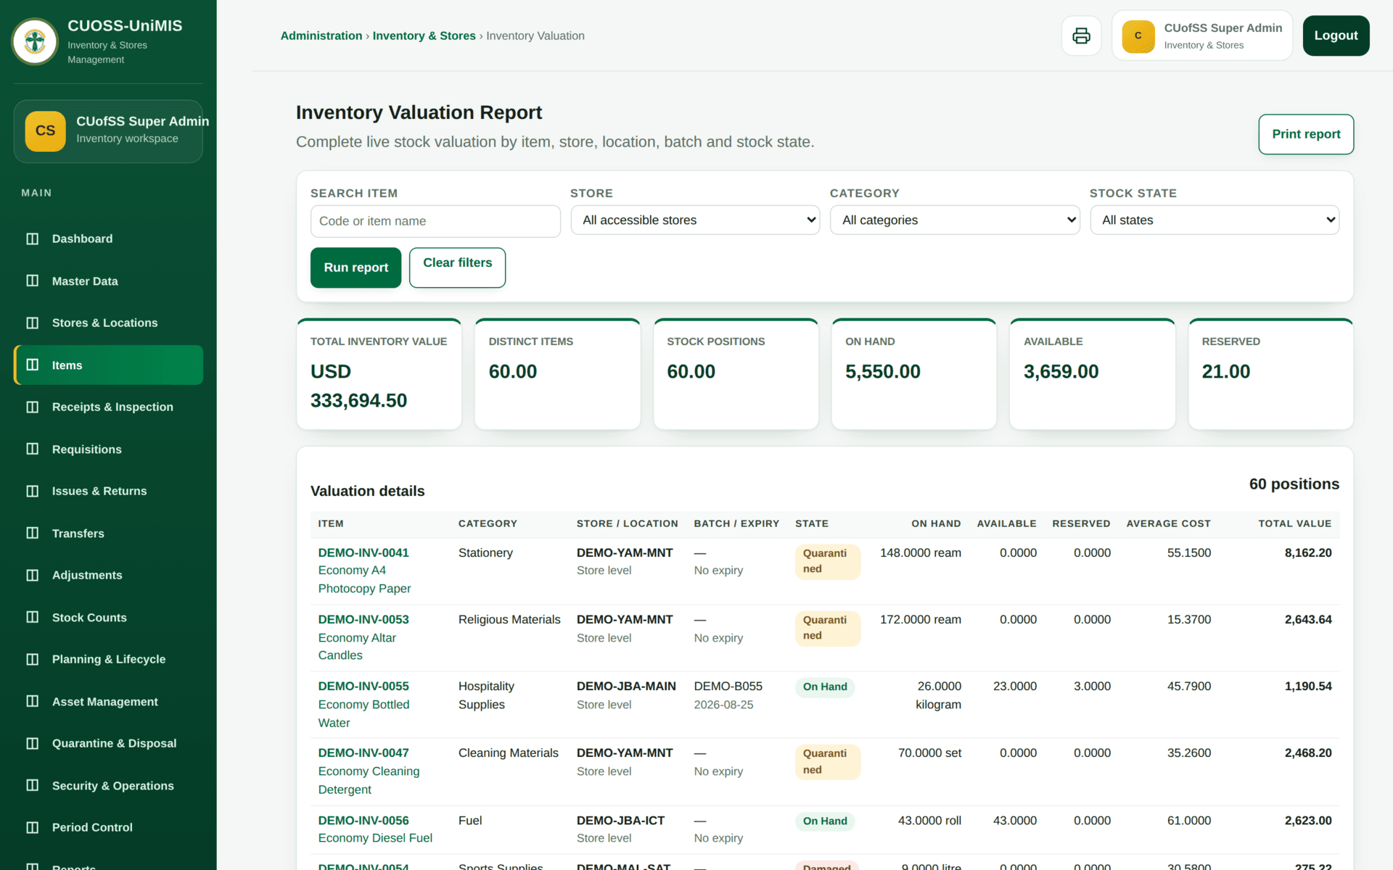Open Requisitions in the sidebar

pyautogui.click(x=108, y=449)
